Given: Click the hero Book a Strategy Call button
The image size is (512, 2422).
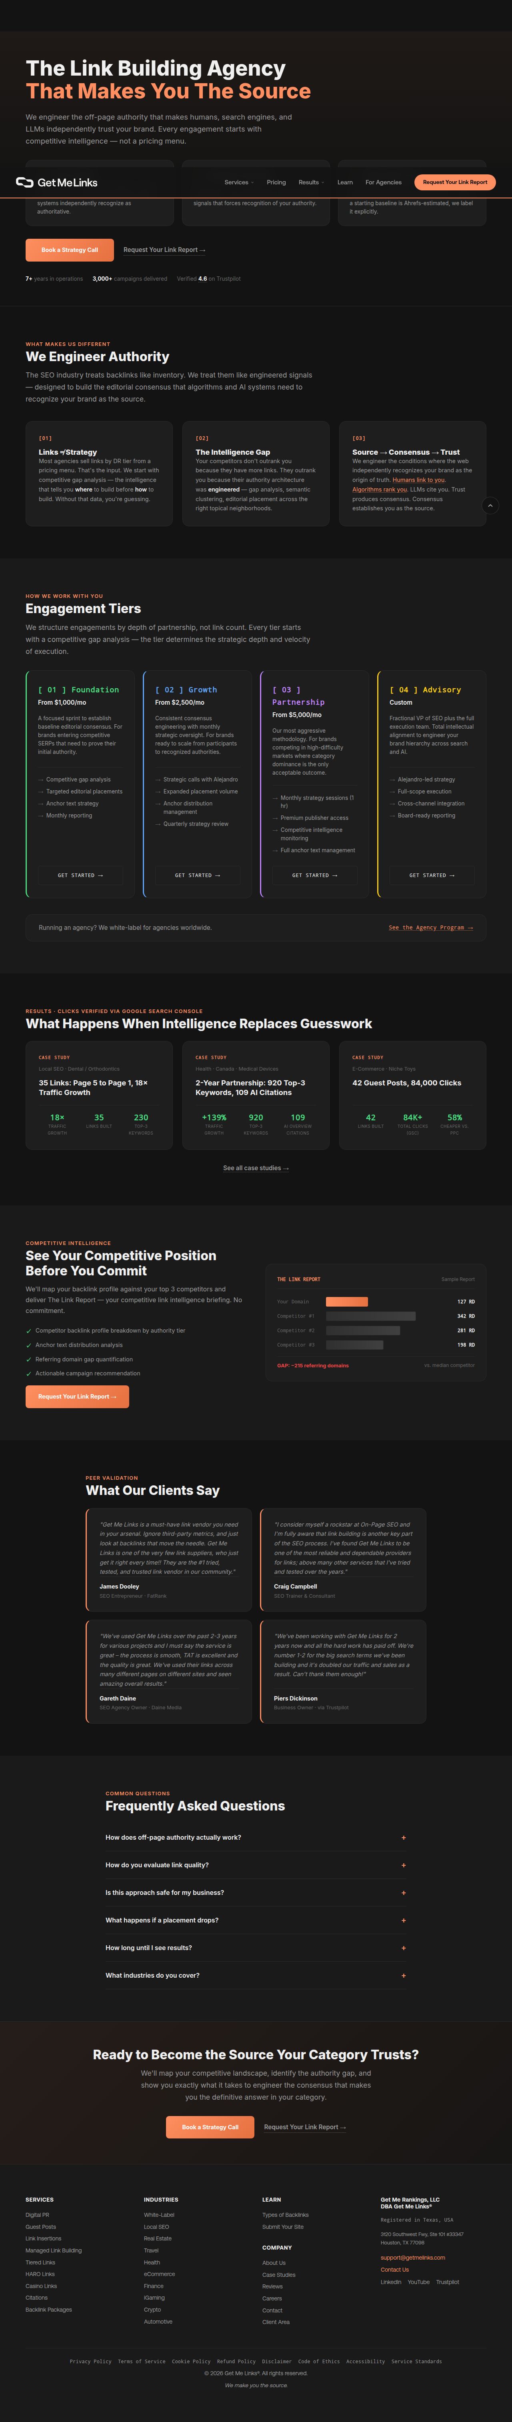Looking at the screenshot, I should (x=70, y=250).
